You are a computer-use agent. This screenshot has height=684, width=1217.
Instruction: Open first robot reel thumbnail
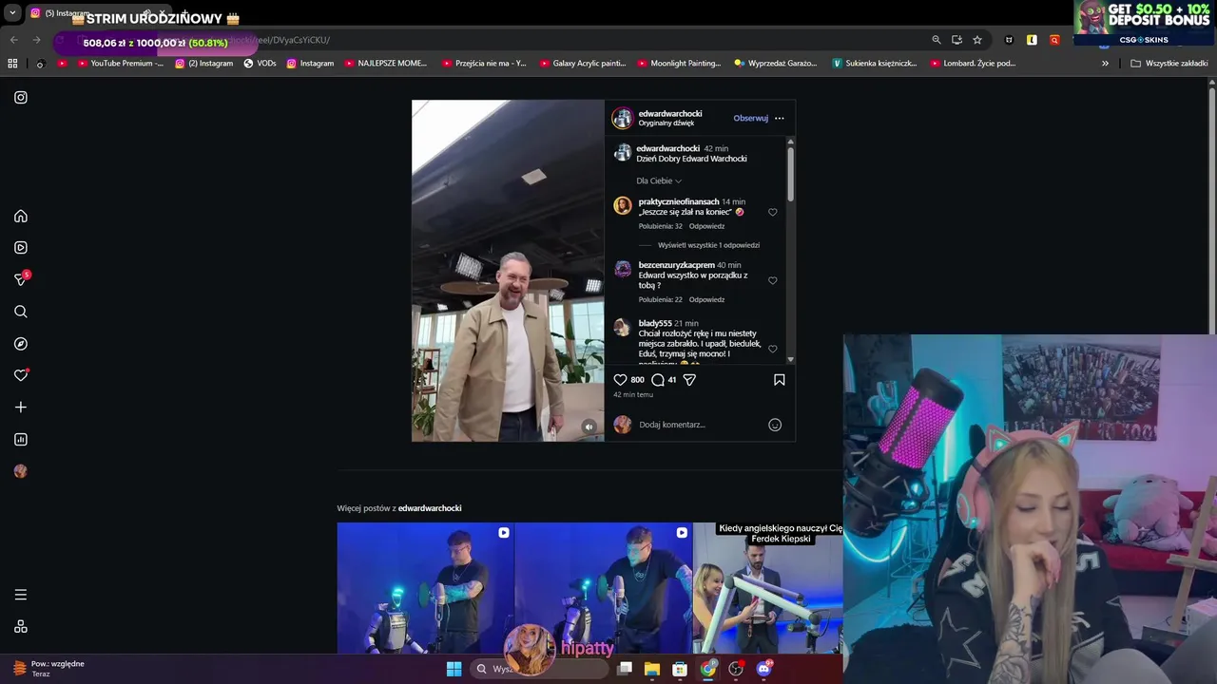point(425,588)
